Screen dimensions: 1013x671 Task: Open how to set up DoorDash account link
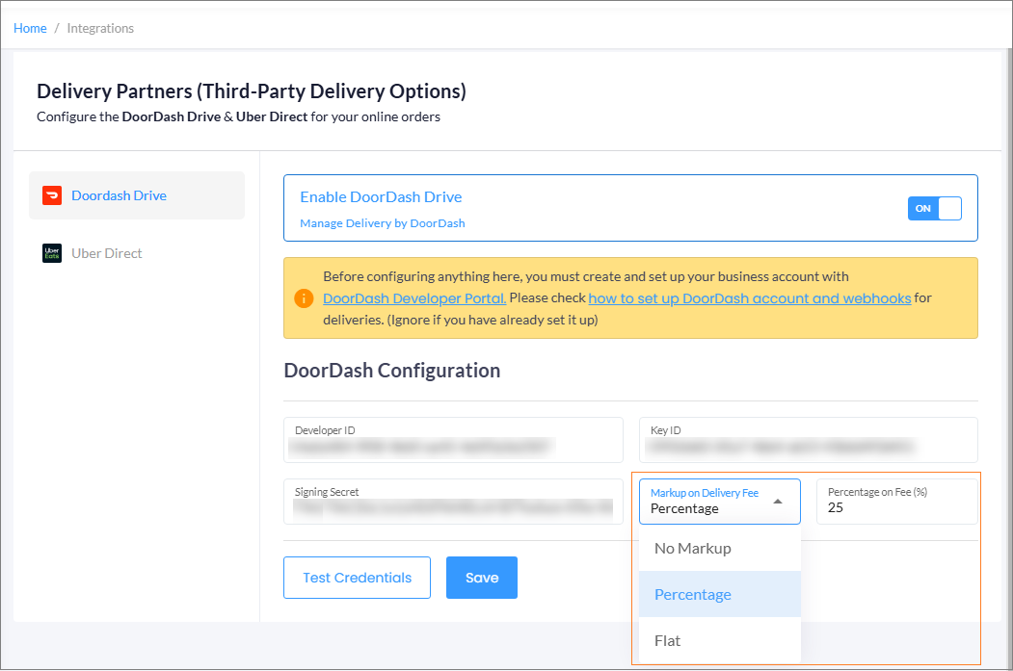tap(750, 298)
